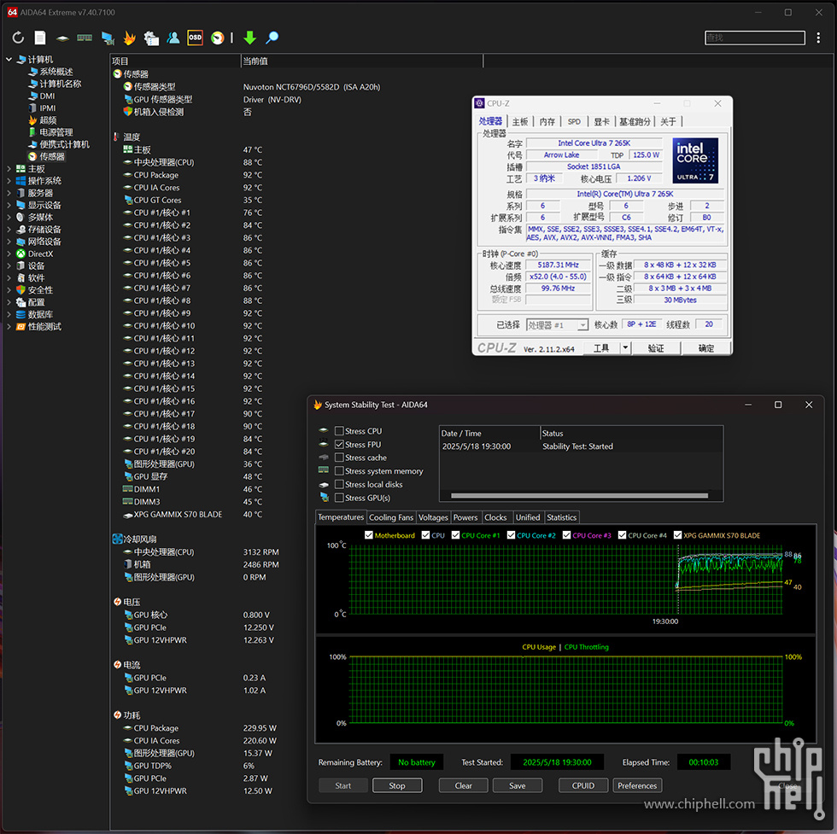Click the Intel Core Ultra 7 logo in CPU-Z
837x834 pixels.
click(695, 160)
